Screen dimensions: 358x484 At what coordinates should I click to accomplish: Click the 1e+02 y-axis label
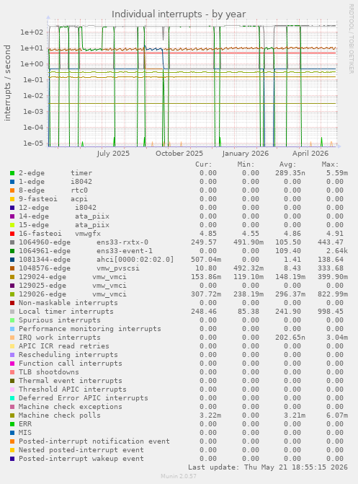point(32,32)
